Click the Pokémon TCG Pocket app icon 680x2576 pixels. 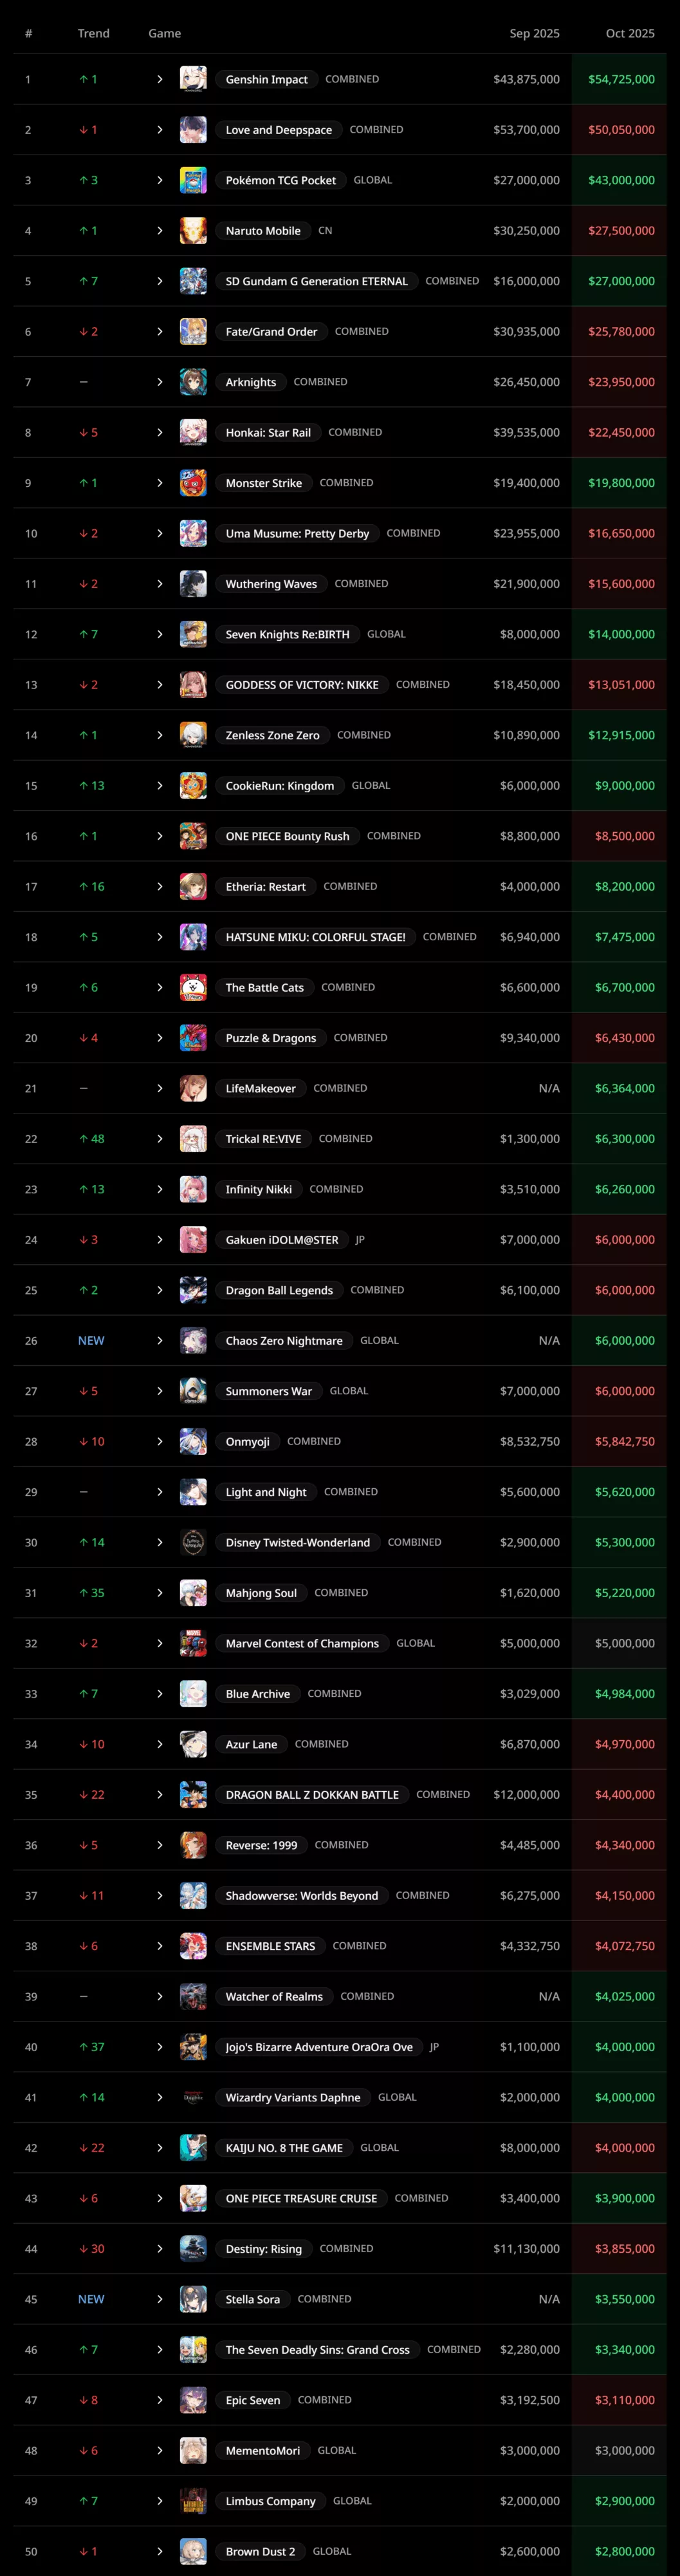click(x=193, y=180)
